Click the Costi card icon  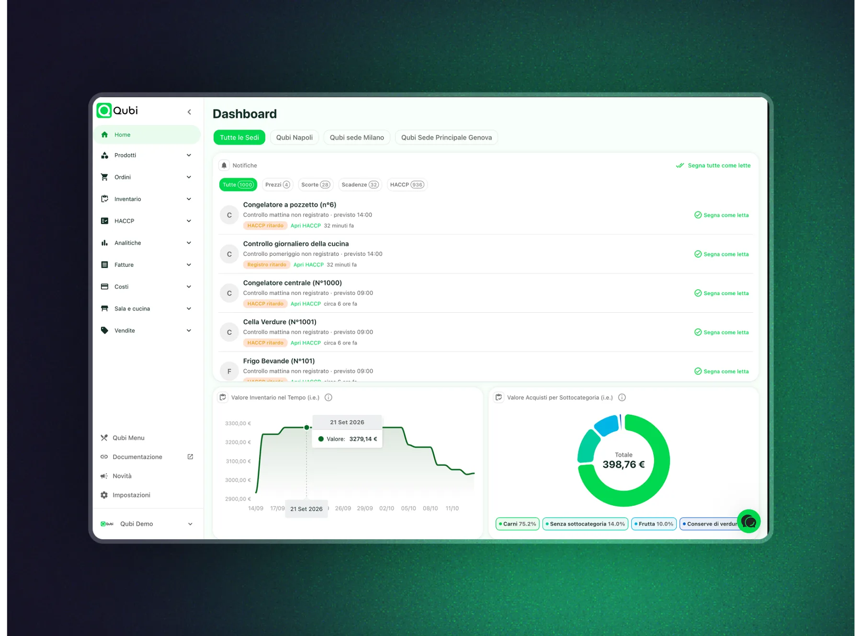(x=104, y=286)
